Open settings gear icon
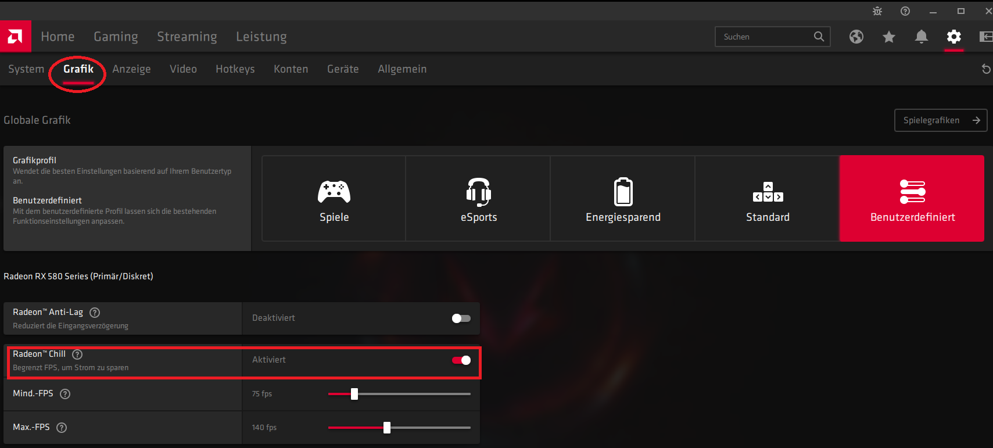Screen dimensions: 993x448 (954, 37)
